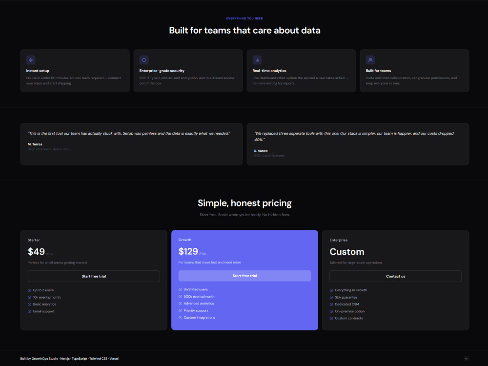This screenshot has width=488, height=366.
Task: Click the lightning bolt Instant setup icon
Action: [31, 60]
